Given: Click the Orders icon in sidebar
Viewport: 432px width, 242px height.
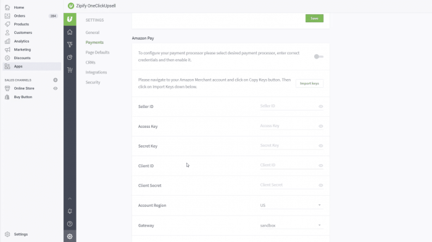Looking at the screenshot, I should point(7,15).
